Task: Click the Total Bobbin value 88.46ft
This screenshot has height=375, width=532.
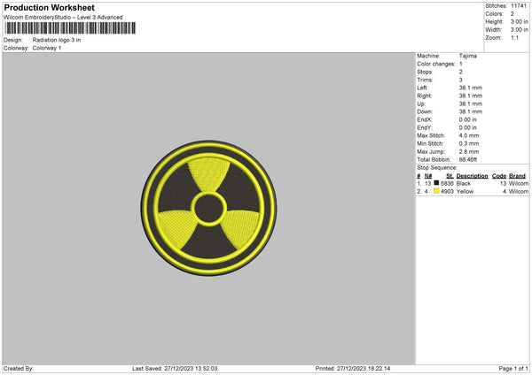Action: point(468,160)
